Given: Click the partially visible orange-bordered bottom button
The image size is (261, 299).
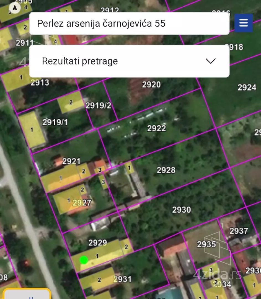Looking at the screenshot, I should point(27,294).
